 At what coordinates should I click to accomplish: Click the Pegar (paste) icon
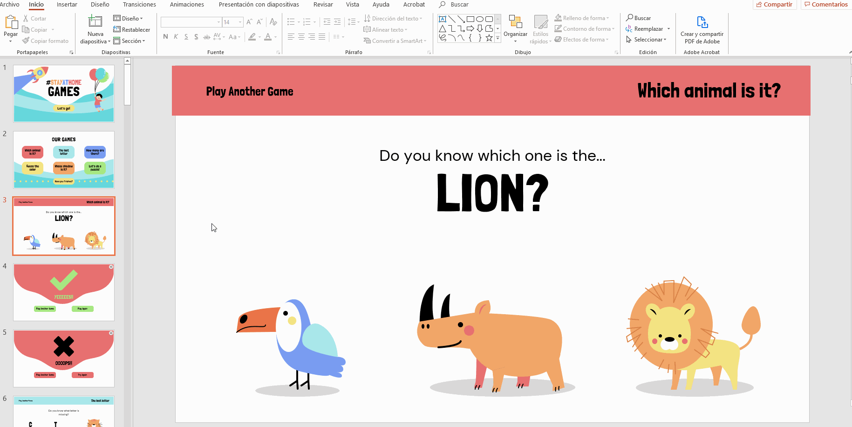(10, 22)
